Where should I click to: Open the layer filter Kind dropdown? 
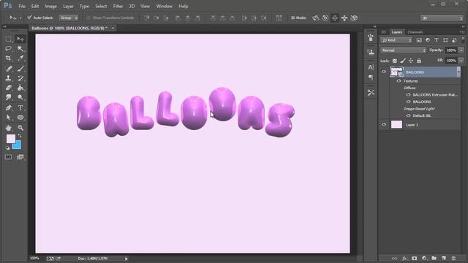pyautogui.click(x=396, y=40)
